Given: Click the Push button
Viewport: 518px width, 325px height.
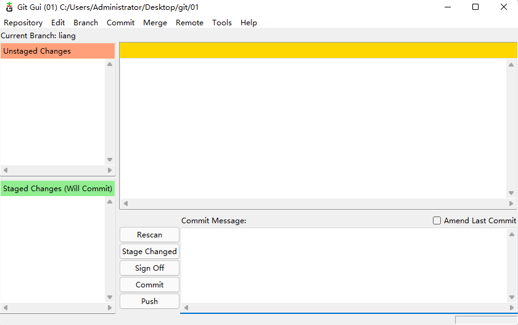Looking at the screenshot, I should coord(149,301).
